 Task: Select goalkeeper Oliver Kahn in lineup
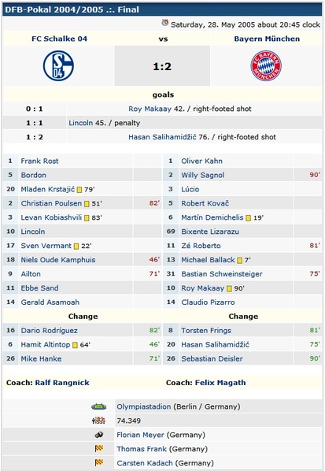point(201,161)
